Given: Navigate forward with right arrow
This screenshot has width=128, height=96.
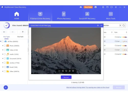Looking at the screenshot, I should click(12, 32).
